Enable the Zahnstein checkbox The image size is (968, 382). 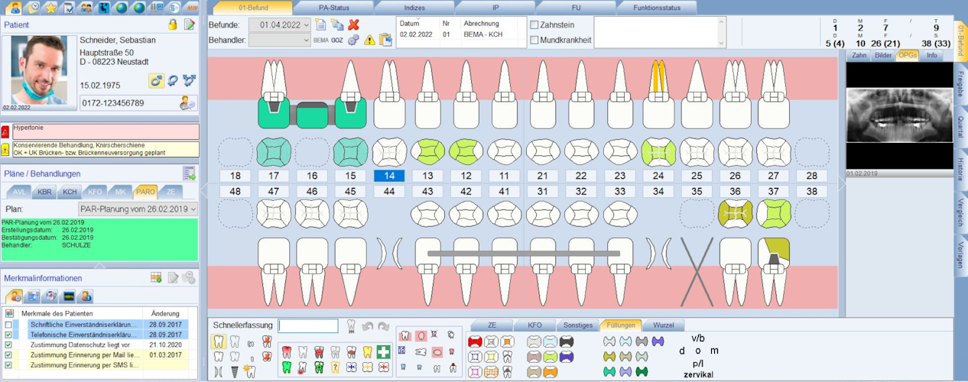(534, 25)
